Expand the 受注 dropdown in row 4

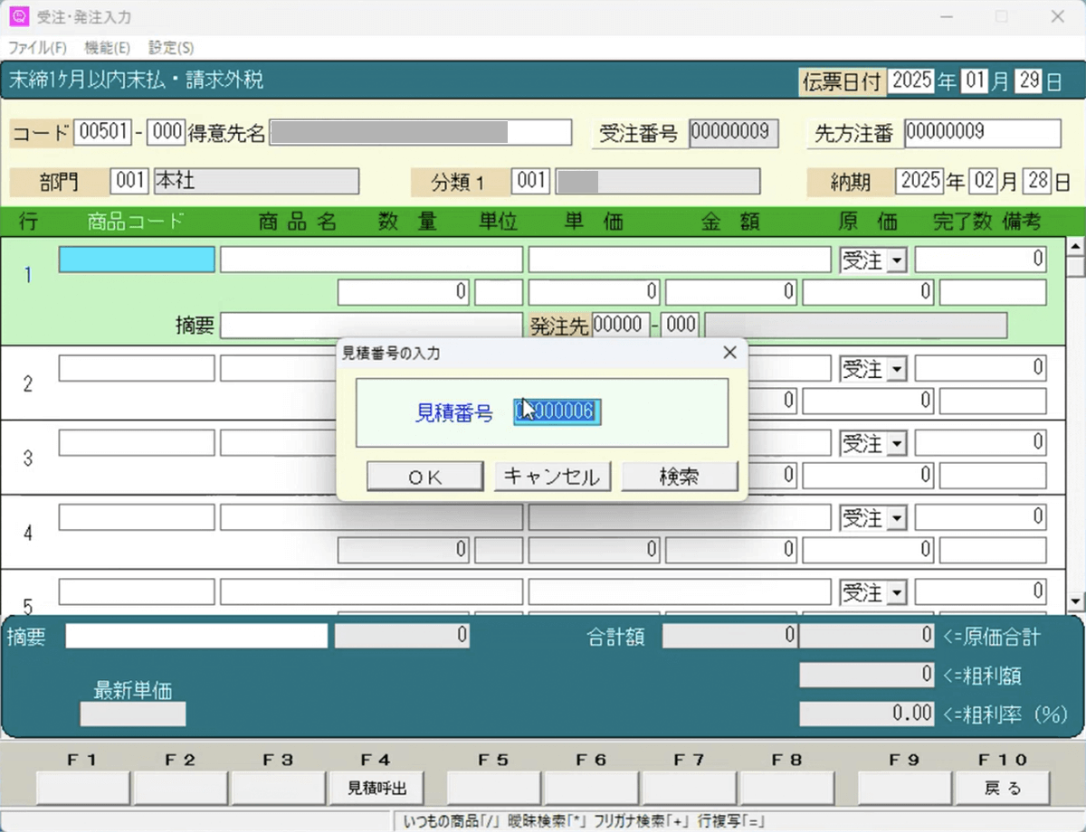[x=897, y=518]
